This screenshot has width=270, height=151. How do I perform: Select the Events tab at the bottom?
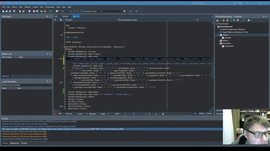pos(5,143)
